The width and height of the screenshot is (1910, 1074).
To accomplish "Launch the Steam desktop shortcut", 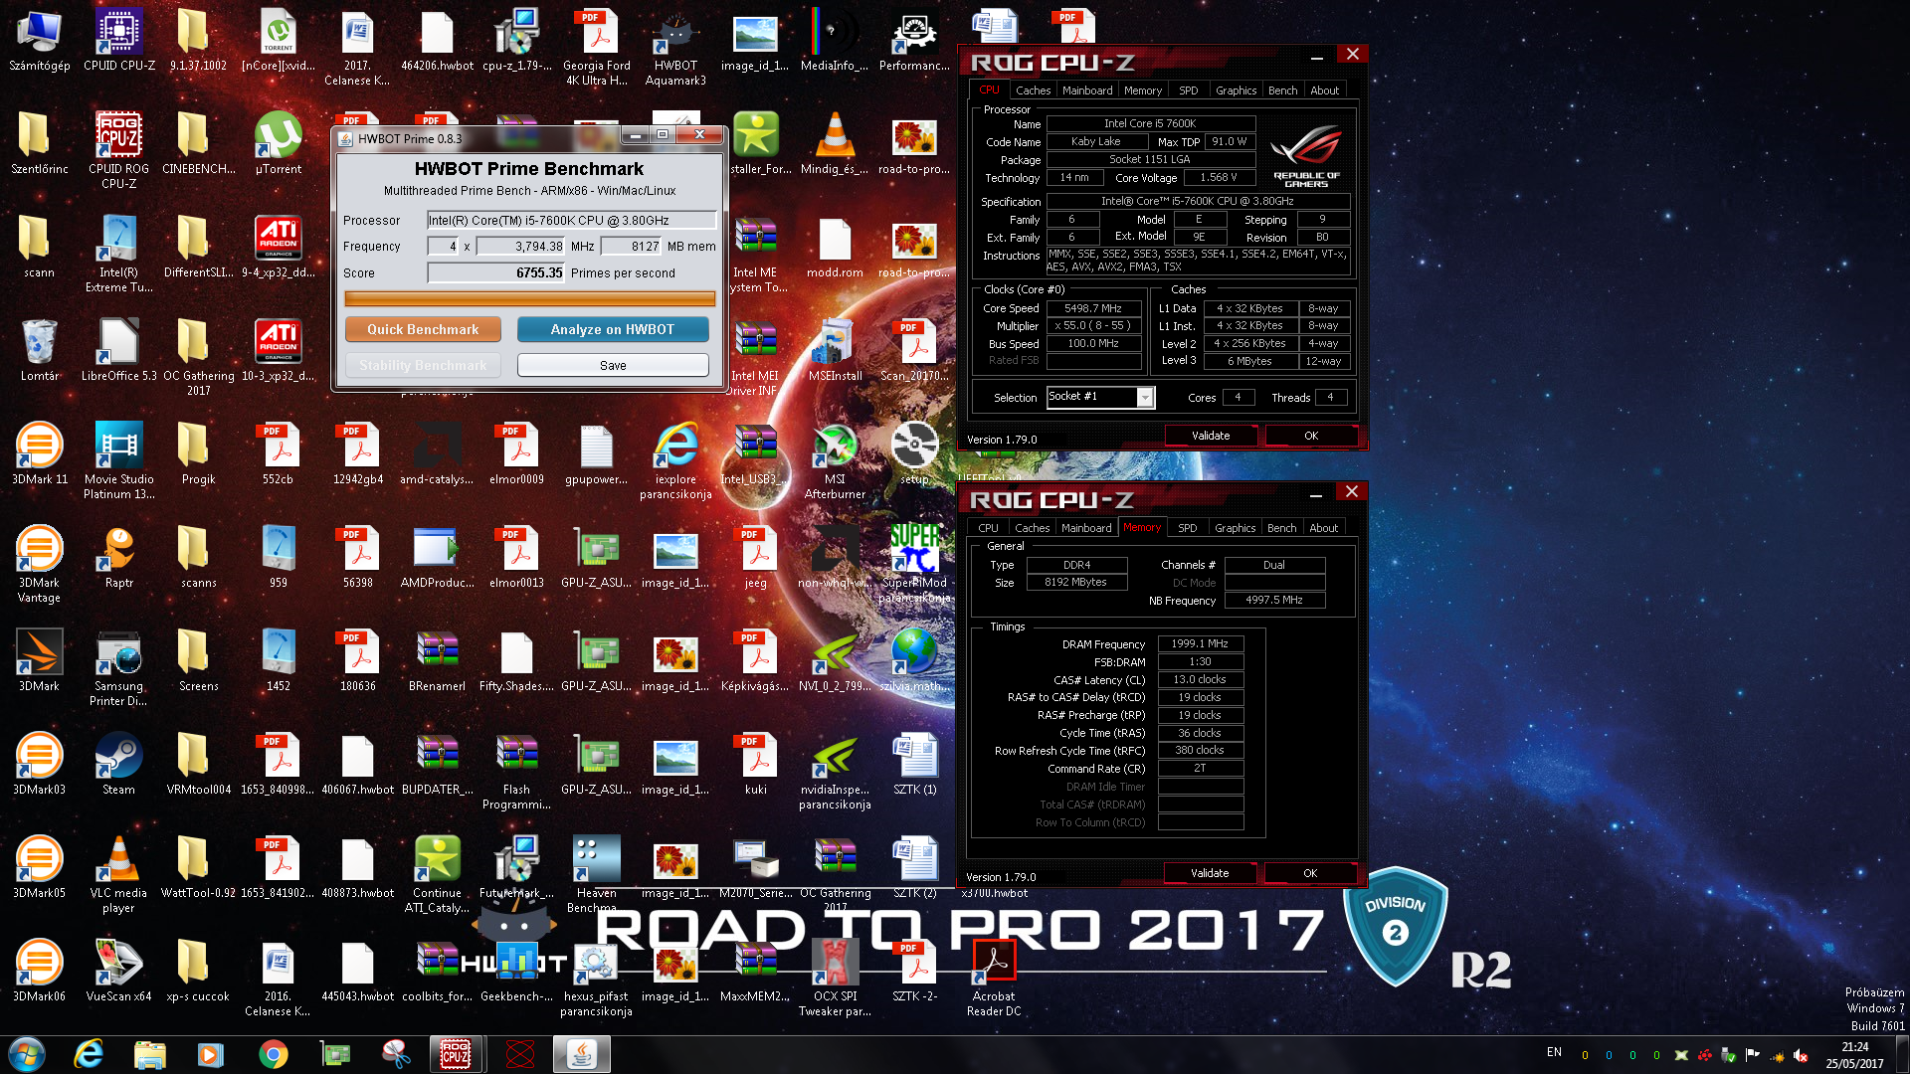I will [118, 764].
